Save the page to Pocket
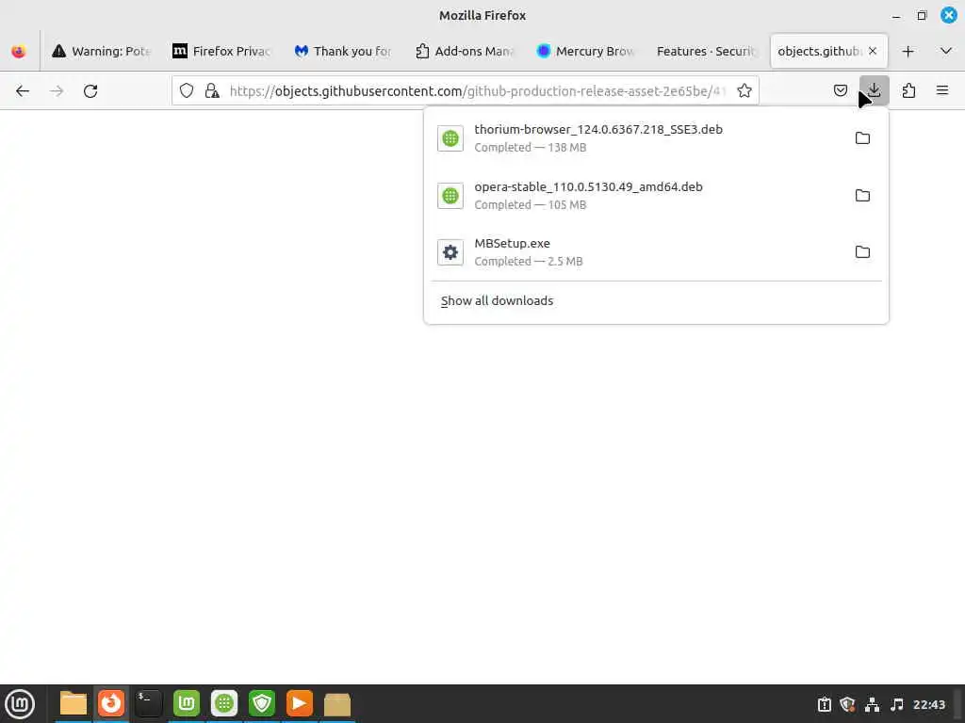Screen dimensions: 965x723 [840, 91]
